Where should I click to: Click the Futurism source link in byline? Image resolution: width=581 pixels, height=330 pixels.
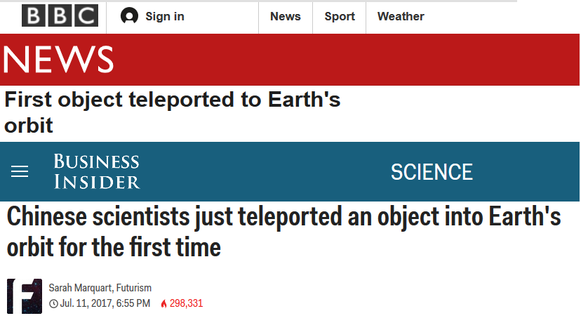(134, 288)
